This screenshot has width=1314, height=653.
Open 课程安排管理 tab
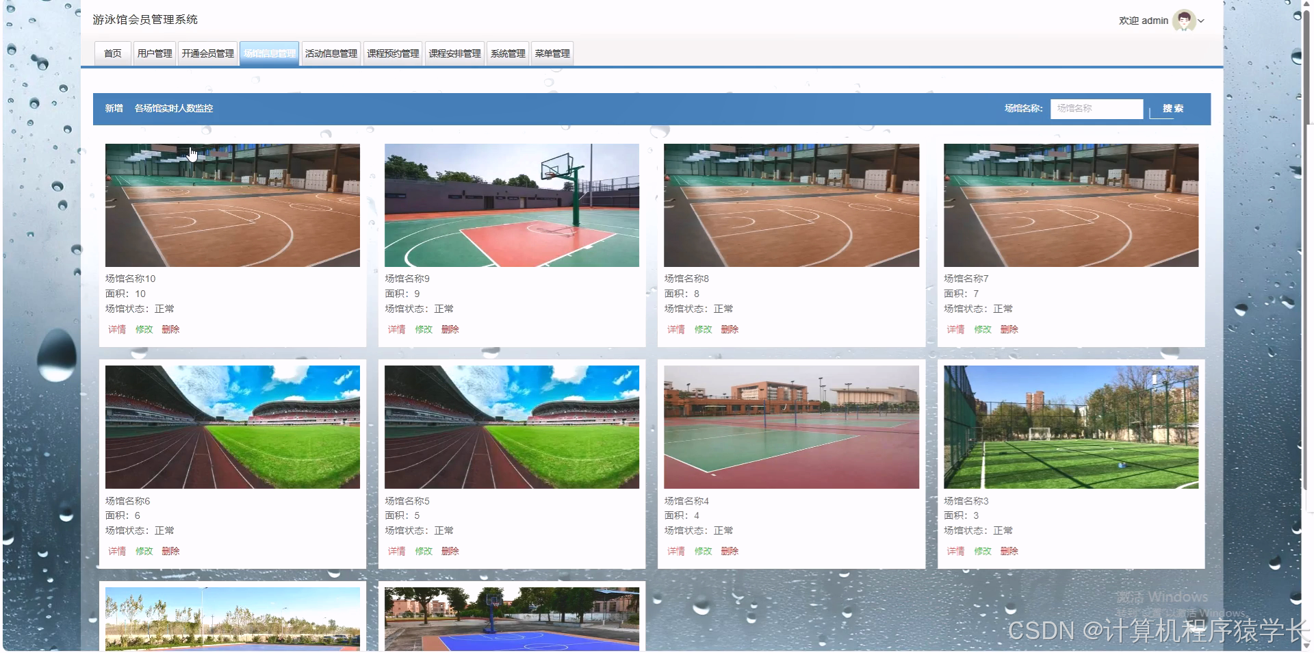click(454, 53)
